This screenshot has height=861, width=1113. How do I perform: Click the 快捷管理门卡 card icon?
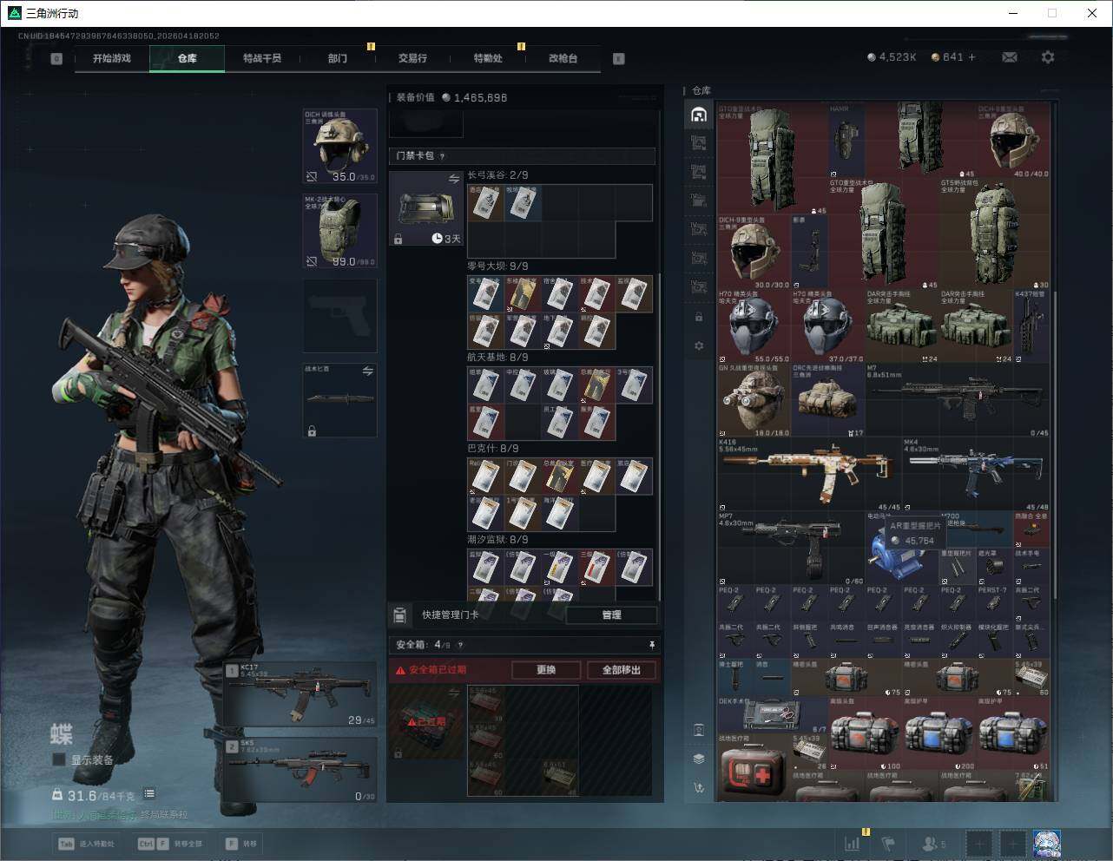pyautogui.click(x=399, y=615)
